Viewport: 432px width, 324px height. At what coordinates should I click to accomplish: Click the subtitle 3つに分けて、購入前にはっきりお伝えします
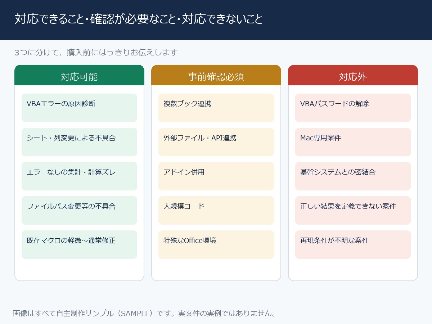[96, 53]
